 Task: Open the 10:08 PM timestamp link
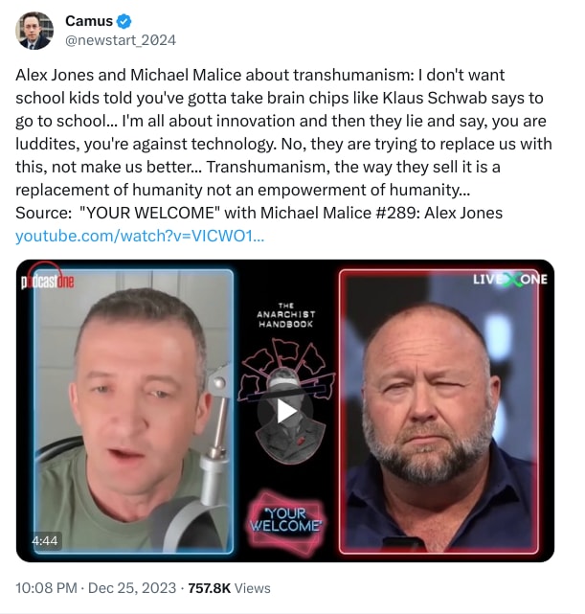46,588
